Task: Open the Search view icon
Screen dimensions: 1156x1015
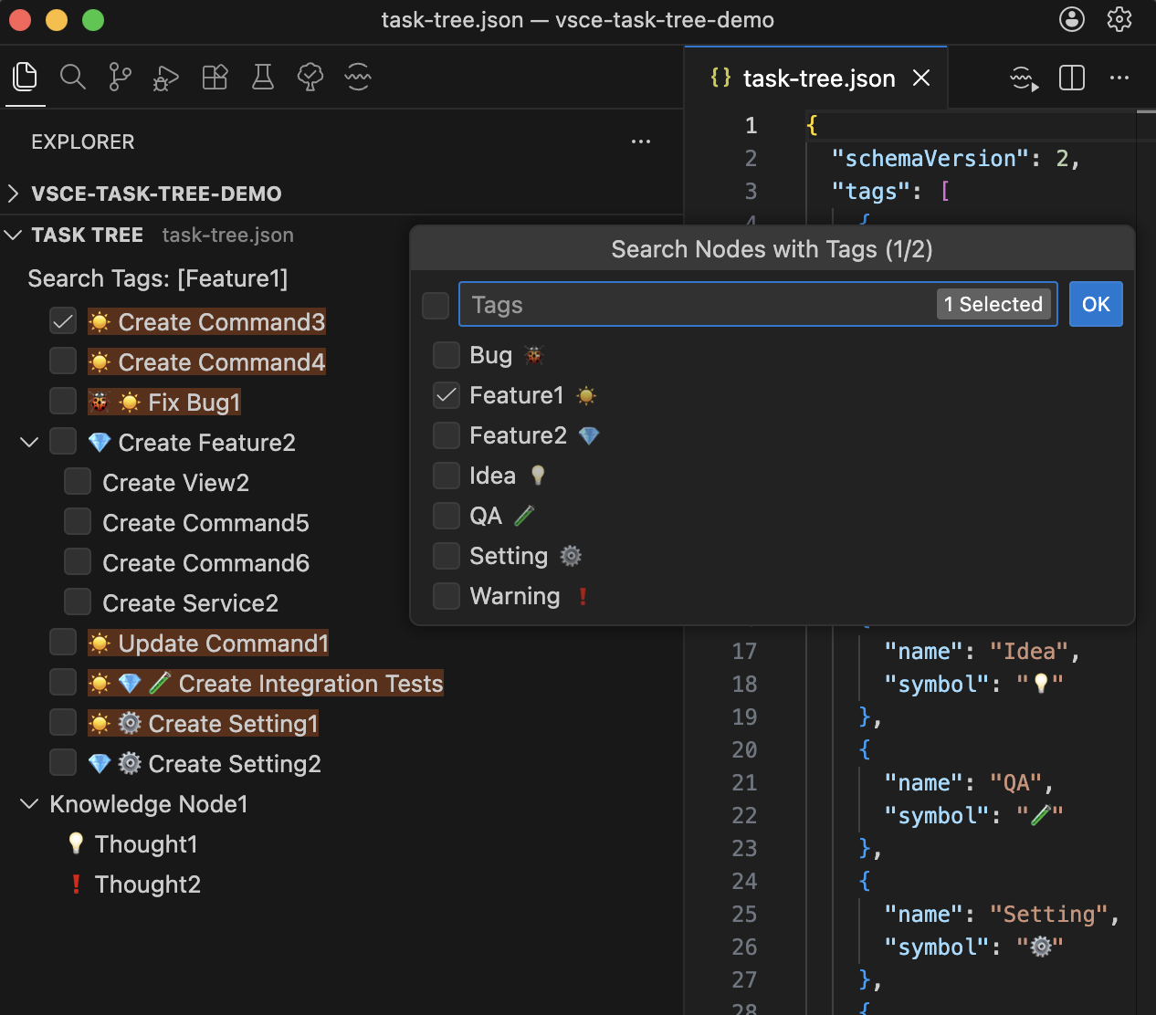Action: point(73,78)
